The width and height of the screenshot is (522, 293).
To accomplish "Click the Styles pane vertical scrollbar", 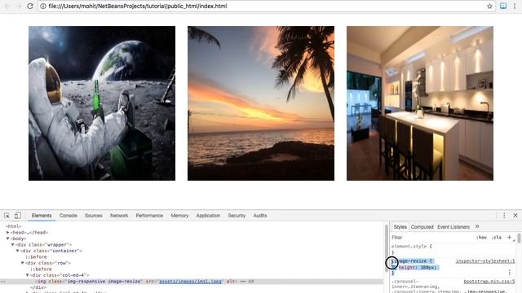I will click(x=520, y=238).
